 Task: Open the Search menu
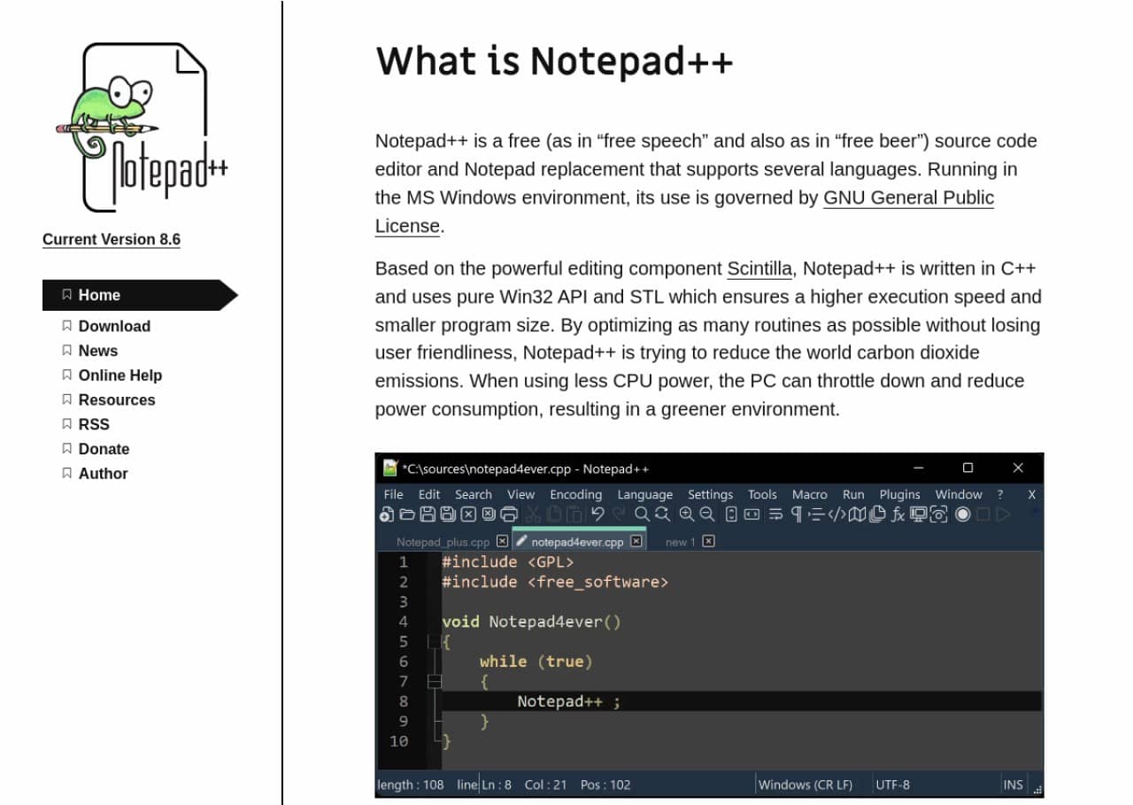click(474, 494)
